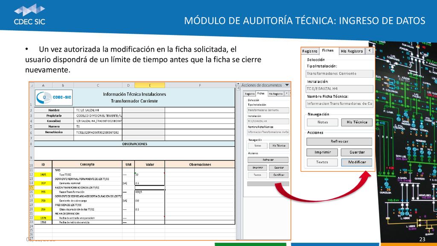This screenshot has width=437, height=246.
Task: Click the progress bar in the Excel task pane
Action: click(268, 184)
